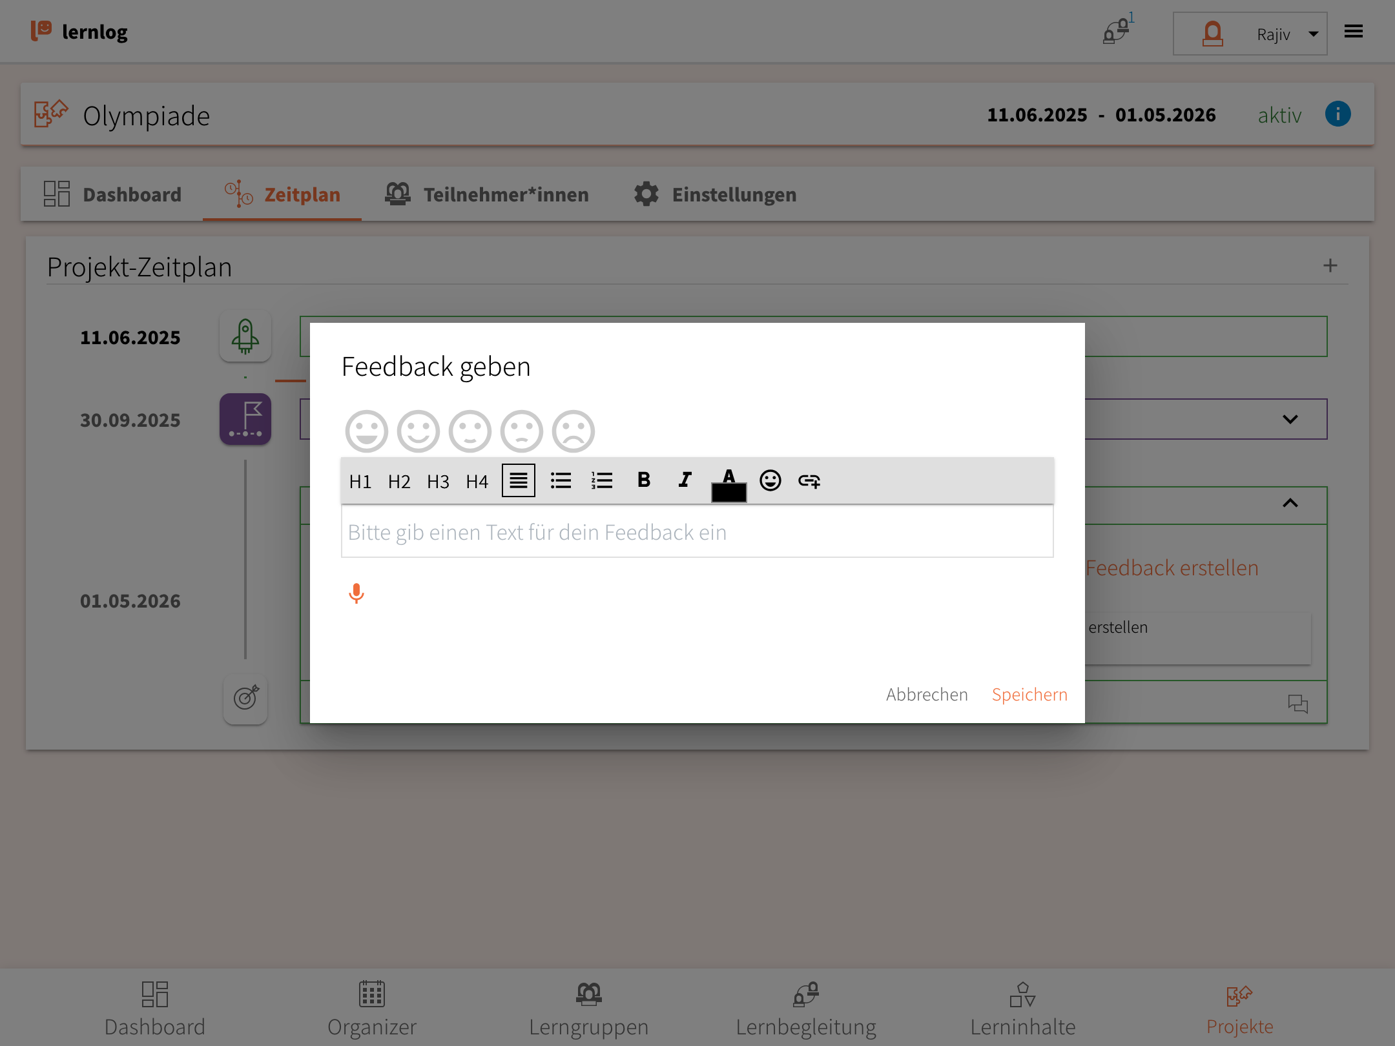Insert emoji via toolbar smiley icon
Viewport: 1395px width, 1046px height.
click(x=770, y=480)
